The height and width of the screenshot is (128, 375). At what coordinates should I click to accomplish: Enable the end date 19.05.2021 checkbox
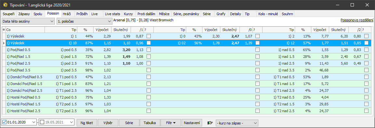click(x=42, y=122)
